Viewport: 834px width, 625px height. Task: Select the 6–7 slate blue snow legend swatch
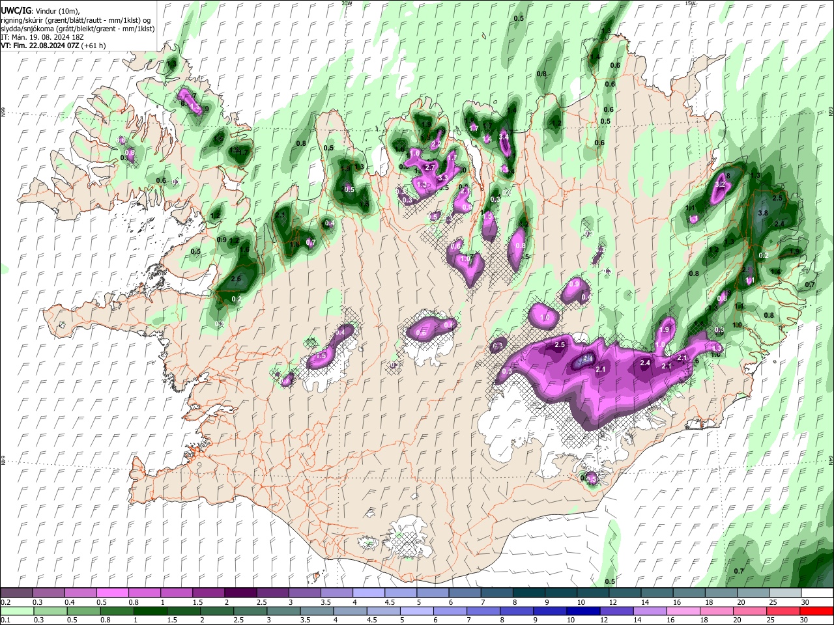pos(464,593)
